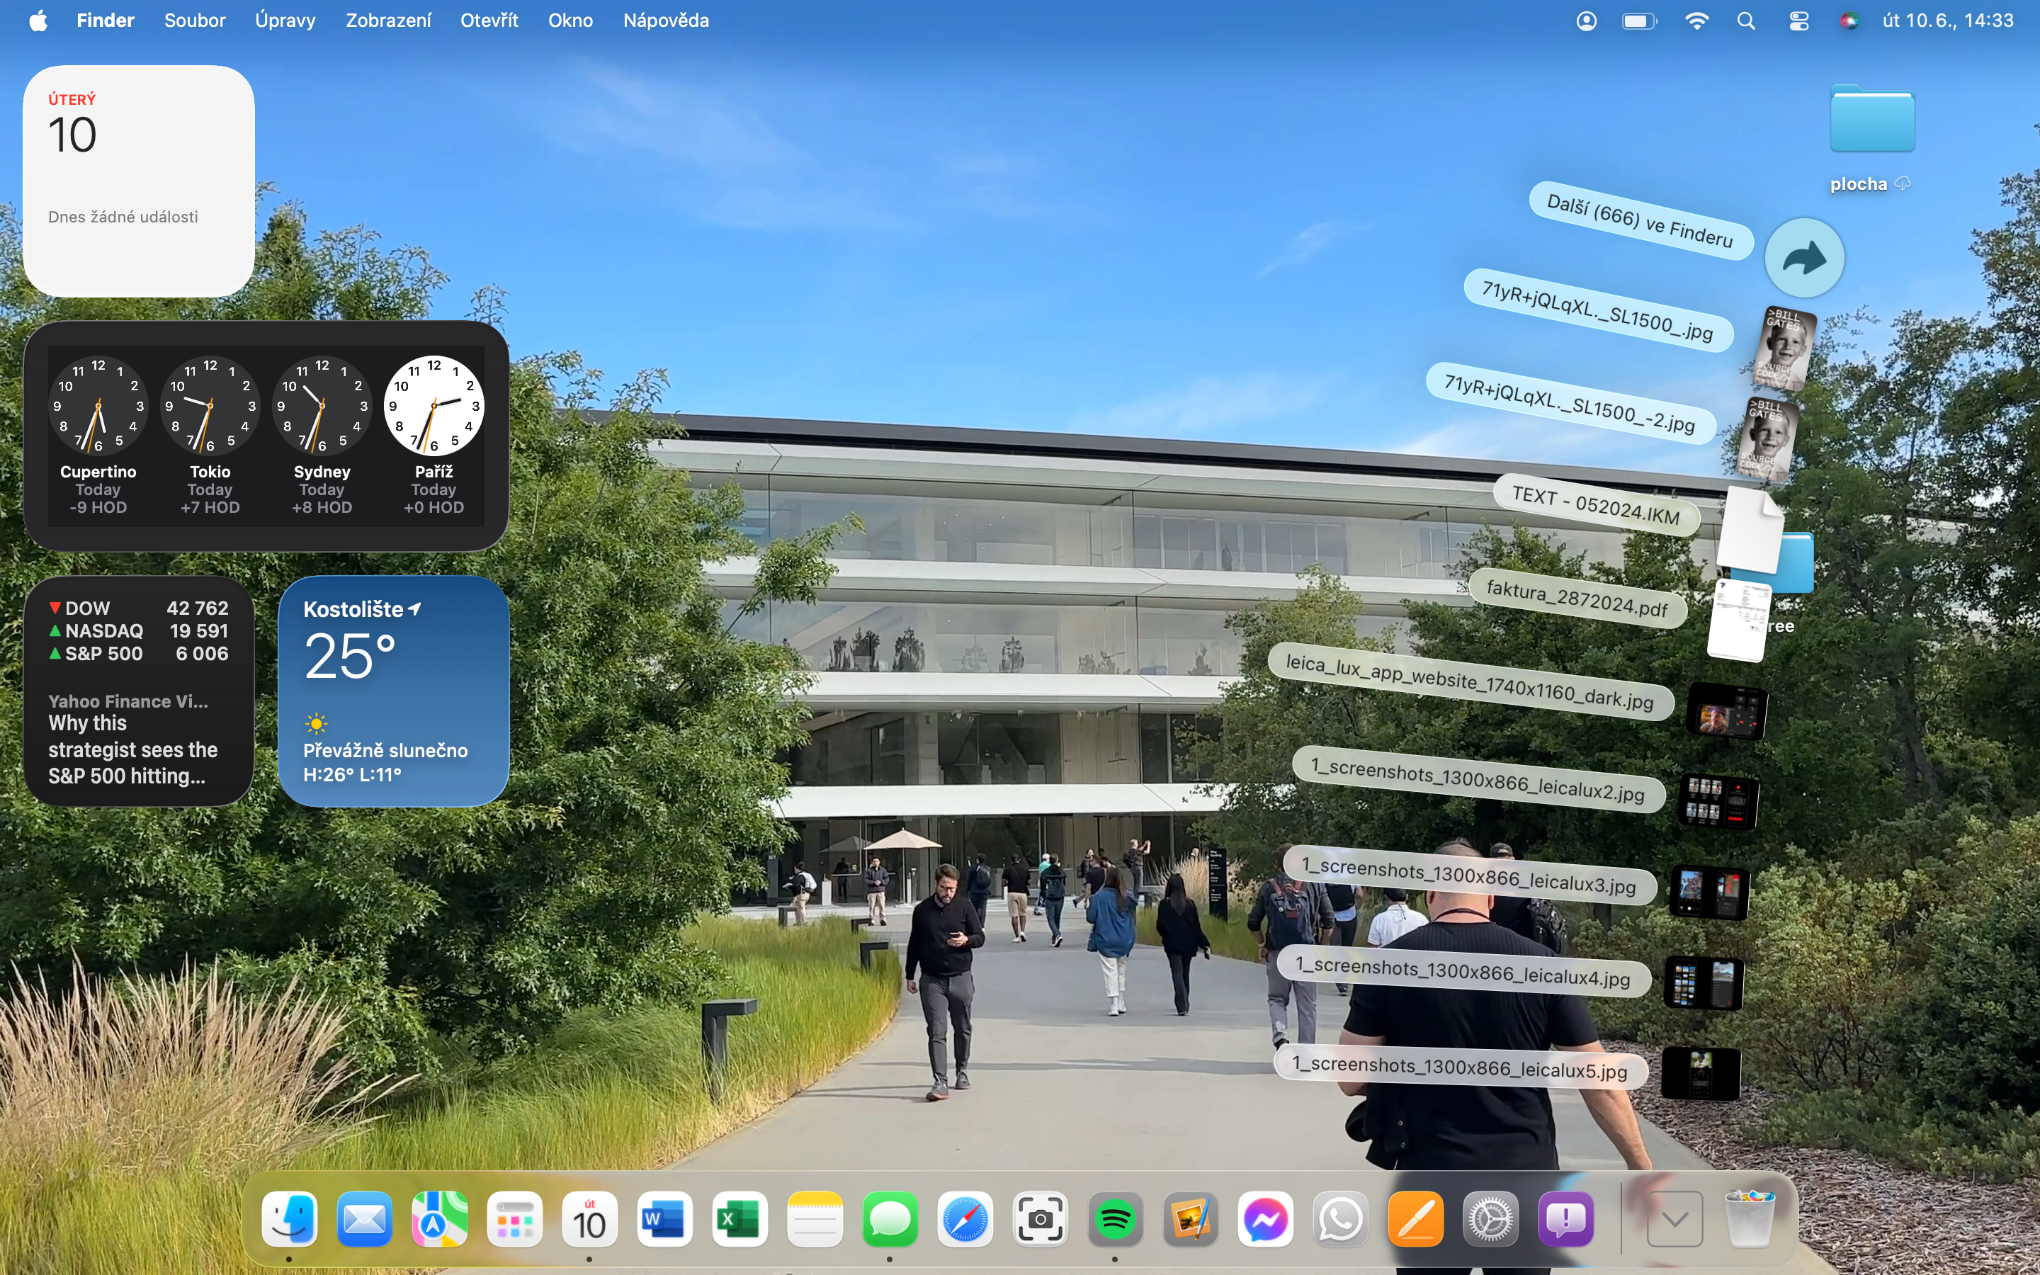Open the battery status menu
This screenshot has width=2040, height=1275.
tap(1639, 21)
